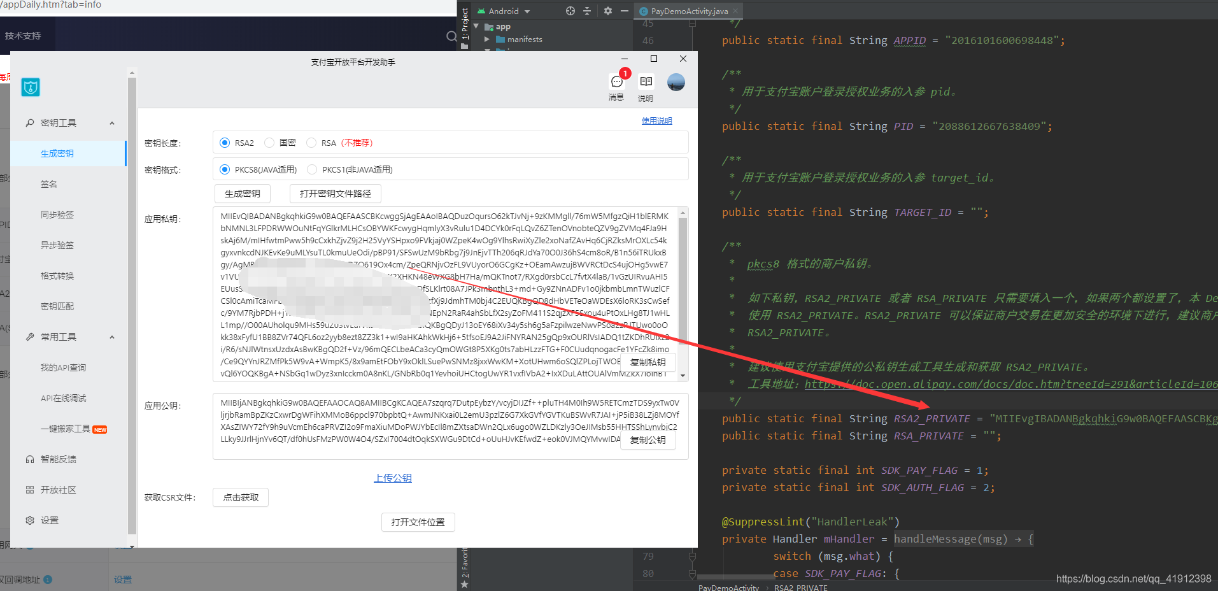Click the search icon in browser header
The image size is (1218, 591).
(x=451, y=36)
